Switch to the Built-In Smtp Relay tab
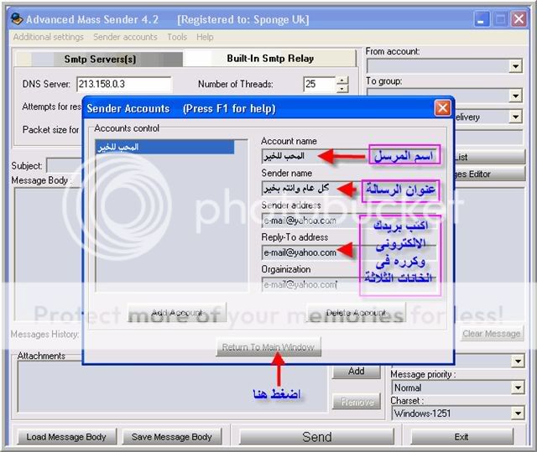 click(x=270, y=59)
